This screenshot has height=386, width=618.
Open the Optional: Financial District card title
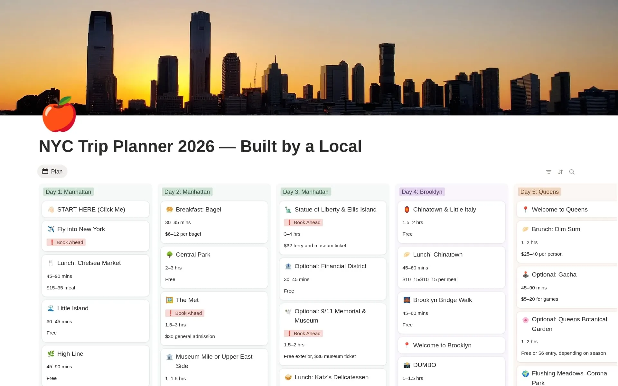tap(330, 266)
